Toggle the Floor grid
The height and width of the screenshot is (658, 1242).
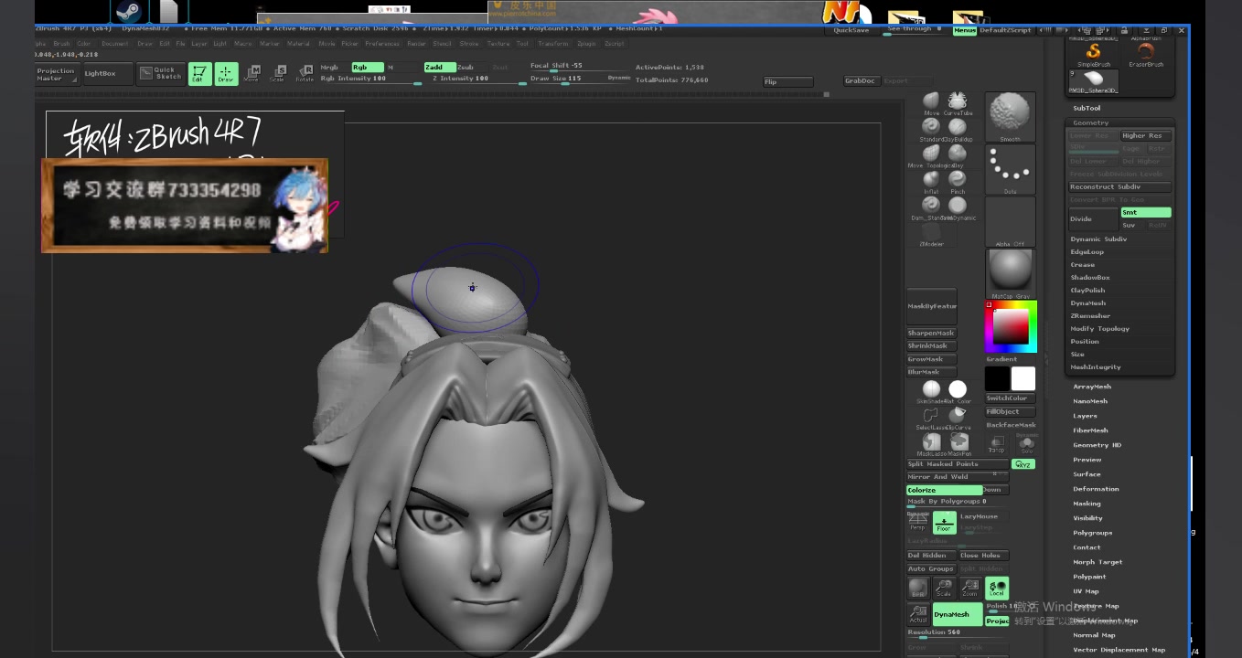pos(944,523)
